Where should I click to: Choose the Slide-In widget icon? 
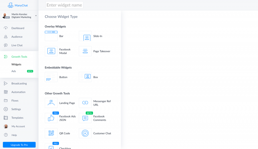click(85, 36)
